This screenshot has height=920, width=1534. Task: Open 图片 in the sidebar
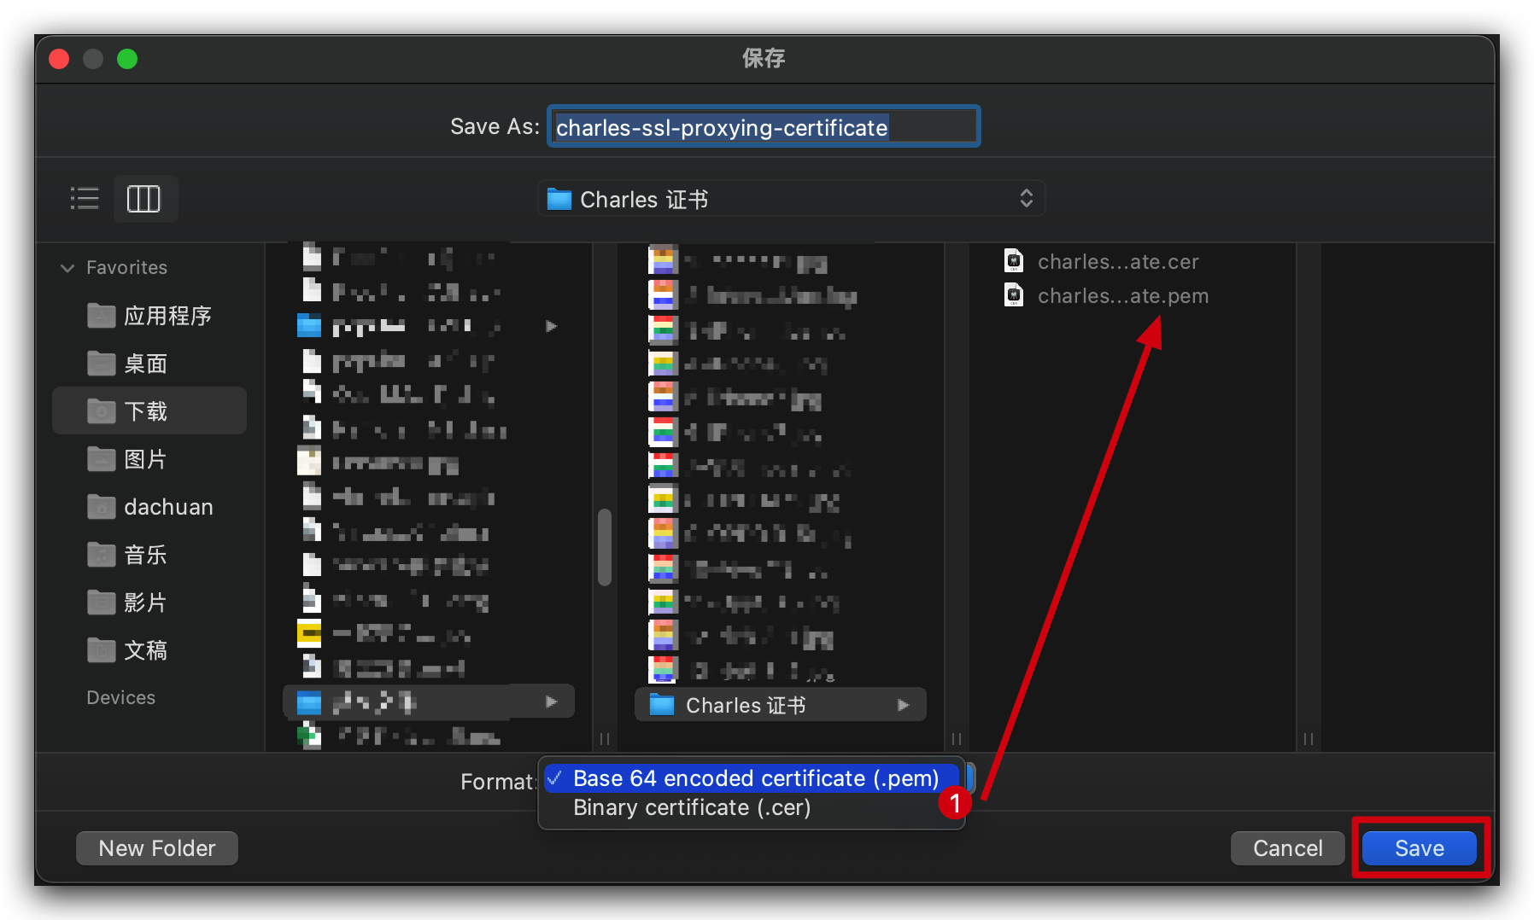coord(149,459)
